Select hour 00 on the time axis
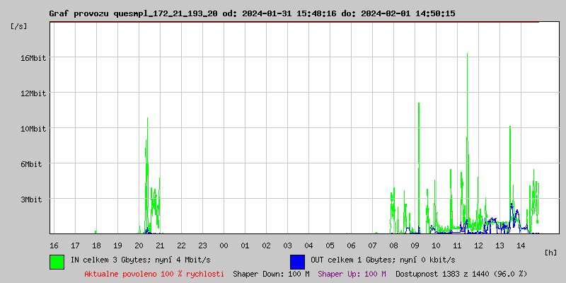 (224, 245)
